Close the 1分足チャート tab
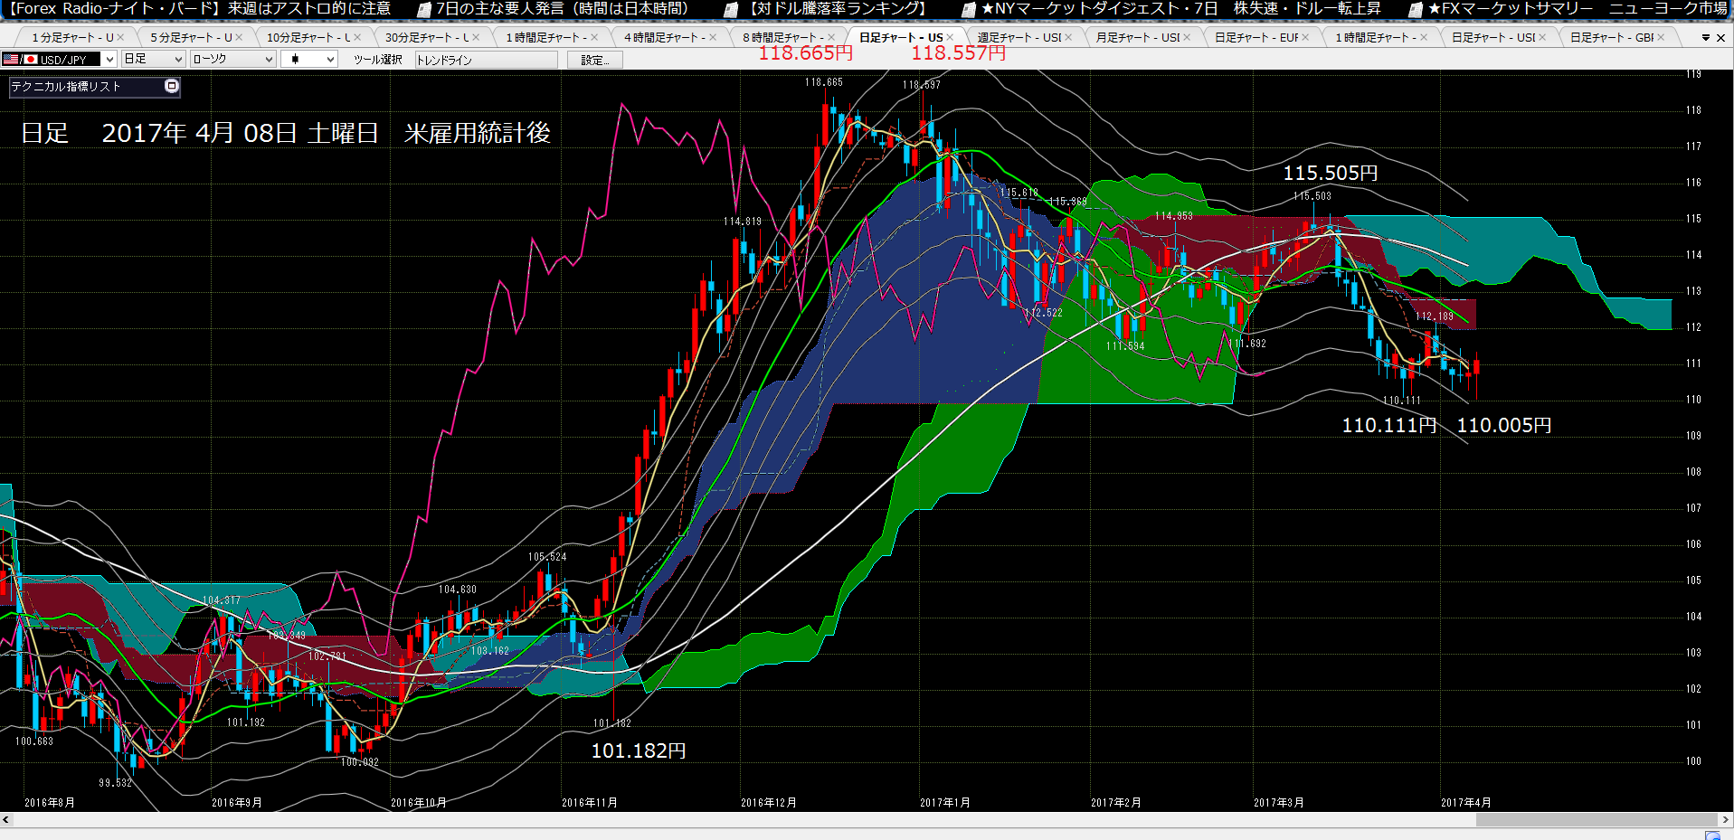1734x840 pixels. tap(120, 38)
